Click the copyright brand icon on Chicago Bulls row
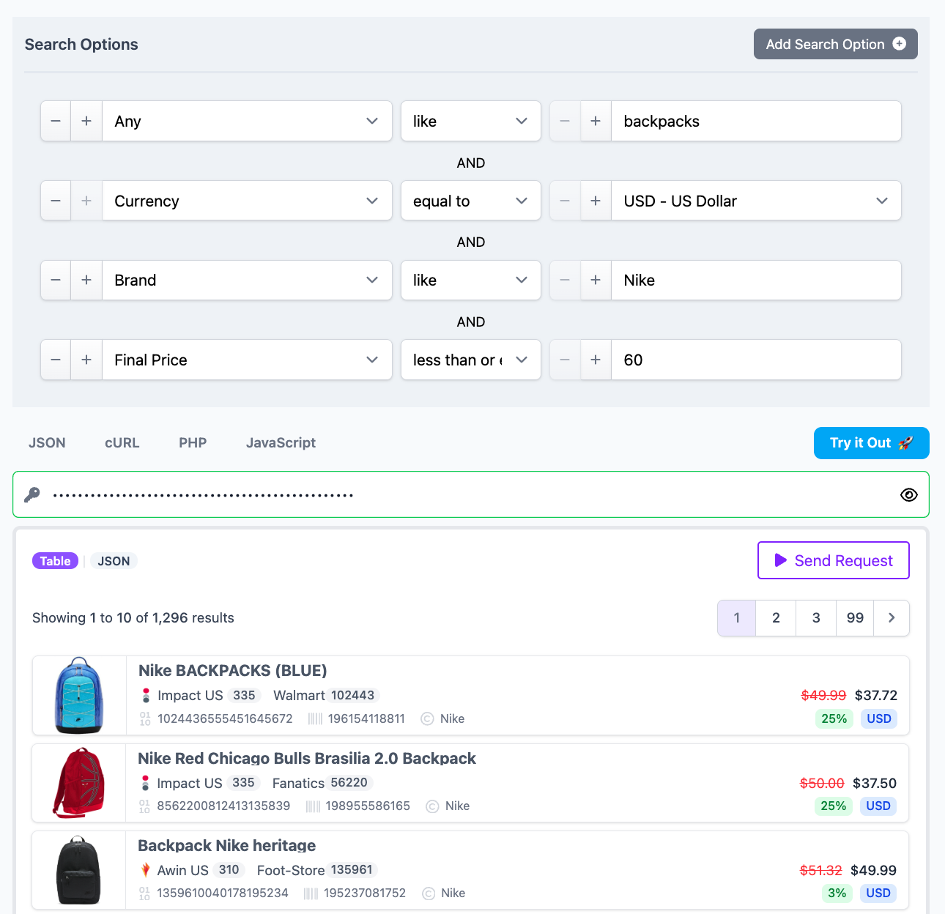The image size is (945, 914). 432,806
